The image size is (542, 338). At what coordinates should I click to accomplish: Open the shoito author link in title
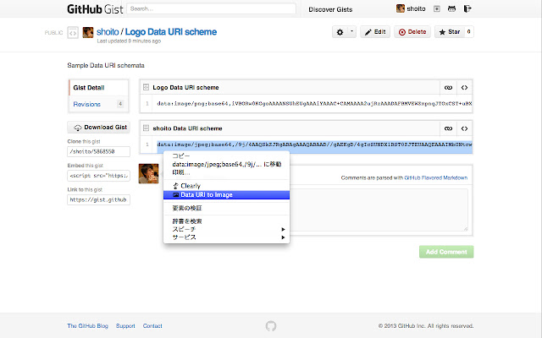[x=108, y=32]
